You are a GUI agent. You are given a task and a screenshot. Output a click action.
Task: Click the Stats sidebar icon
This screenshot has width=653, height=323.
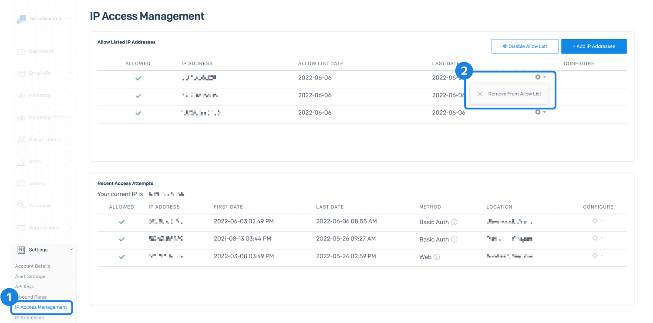pyautogui.click(x=21, y=161)
